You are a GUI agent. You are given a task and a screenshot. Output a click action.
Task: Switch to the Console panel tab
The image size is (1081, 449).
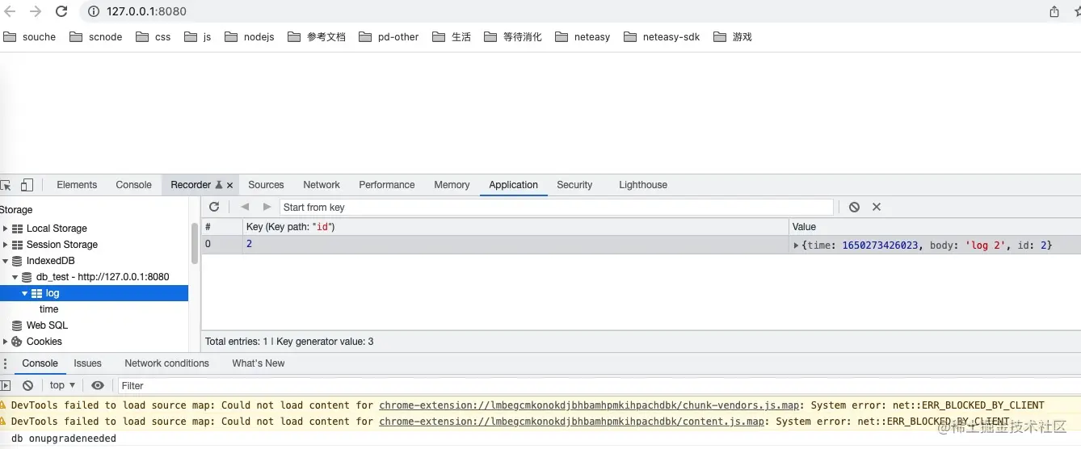coord(134,185)
